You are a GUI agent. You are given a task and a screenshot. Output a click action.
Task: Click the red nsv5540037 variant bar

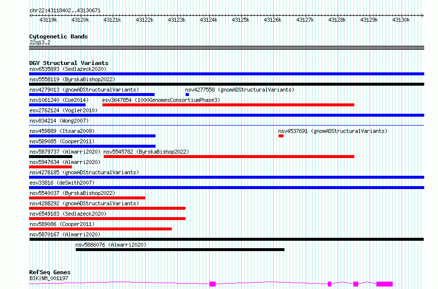87,198
